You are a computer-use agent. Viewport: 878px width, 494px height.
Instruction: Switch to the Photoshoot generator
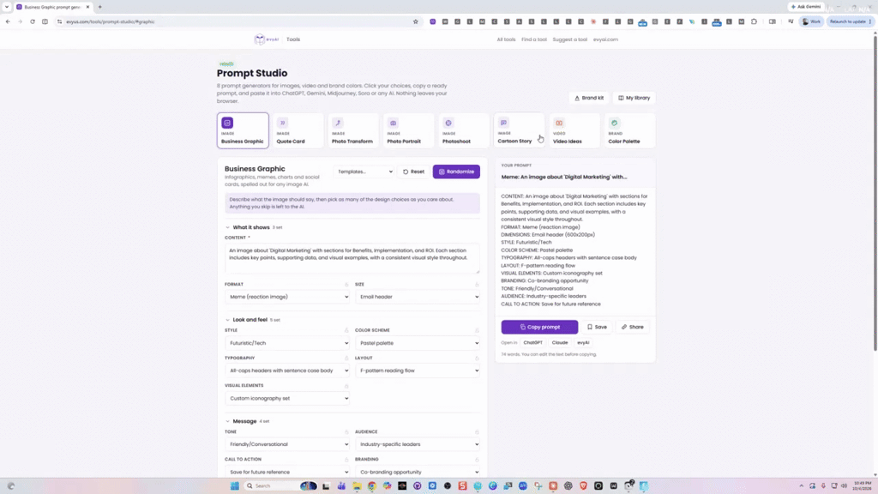pyautogui.click(x=464, y=130)
